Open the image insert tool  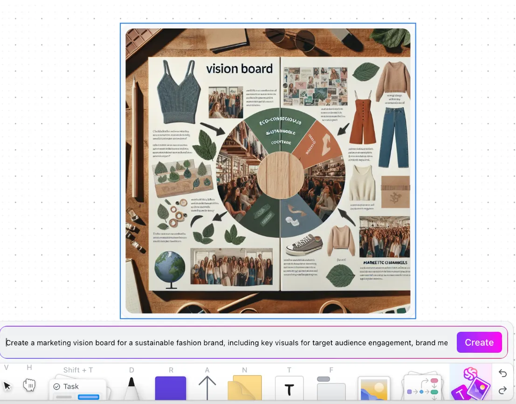(374, 389)
